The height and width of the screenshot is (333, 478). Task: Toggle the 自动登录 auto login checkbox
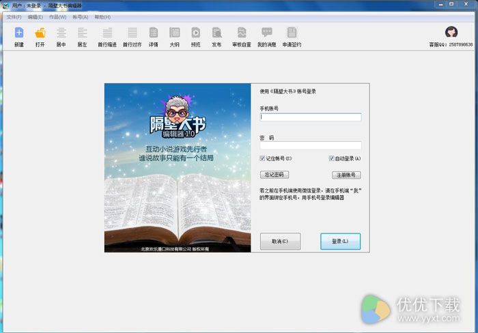[331, 158]
